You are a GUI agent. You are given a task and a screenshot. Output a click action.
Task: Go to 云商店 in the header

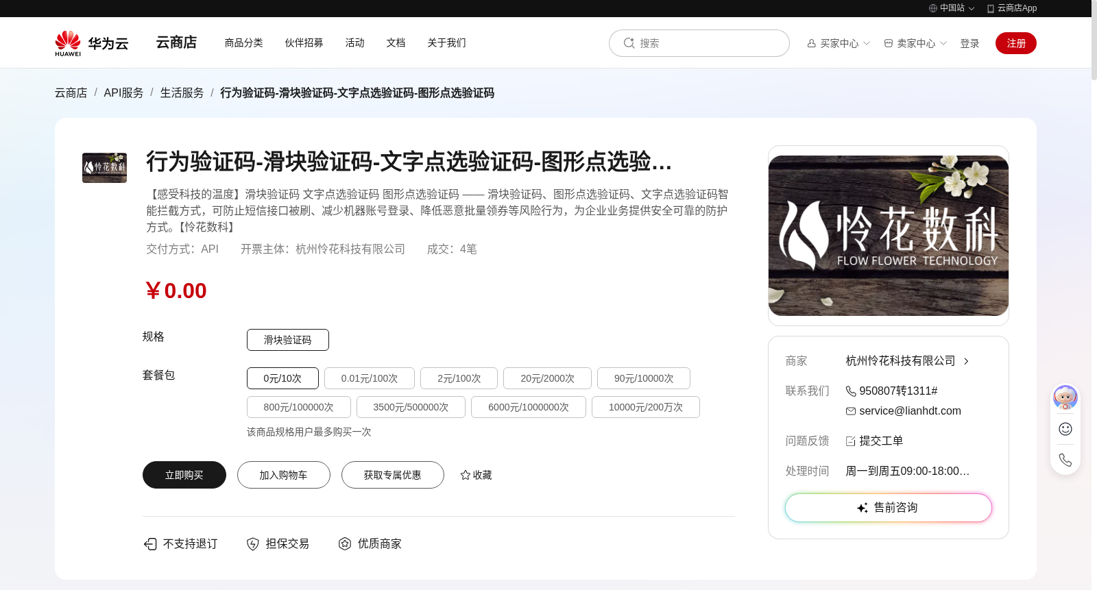point(176,42)
